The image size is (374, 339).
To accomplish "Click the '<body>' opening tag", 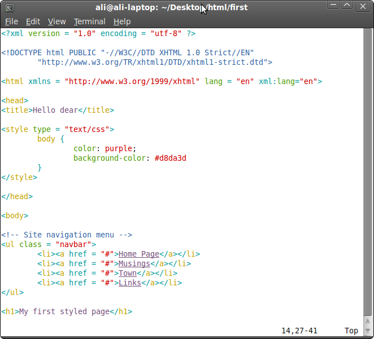I will pyautogui.click(x=15, y=215).
